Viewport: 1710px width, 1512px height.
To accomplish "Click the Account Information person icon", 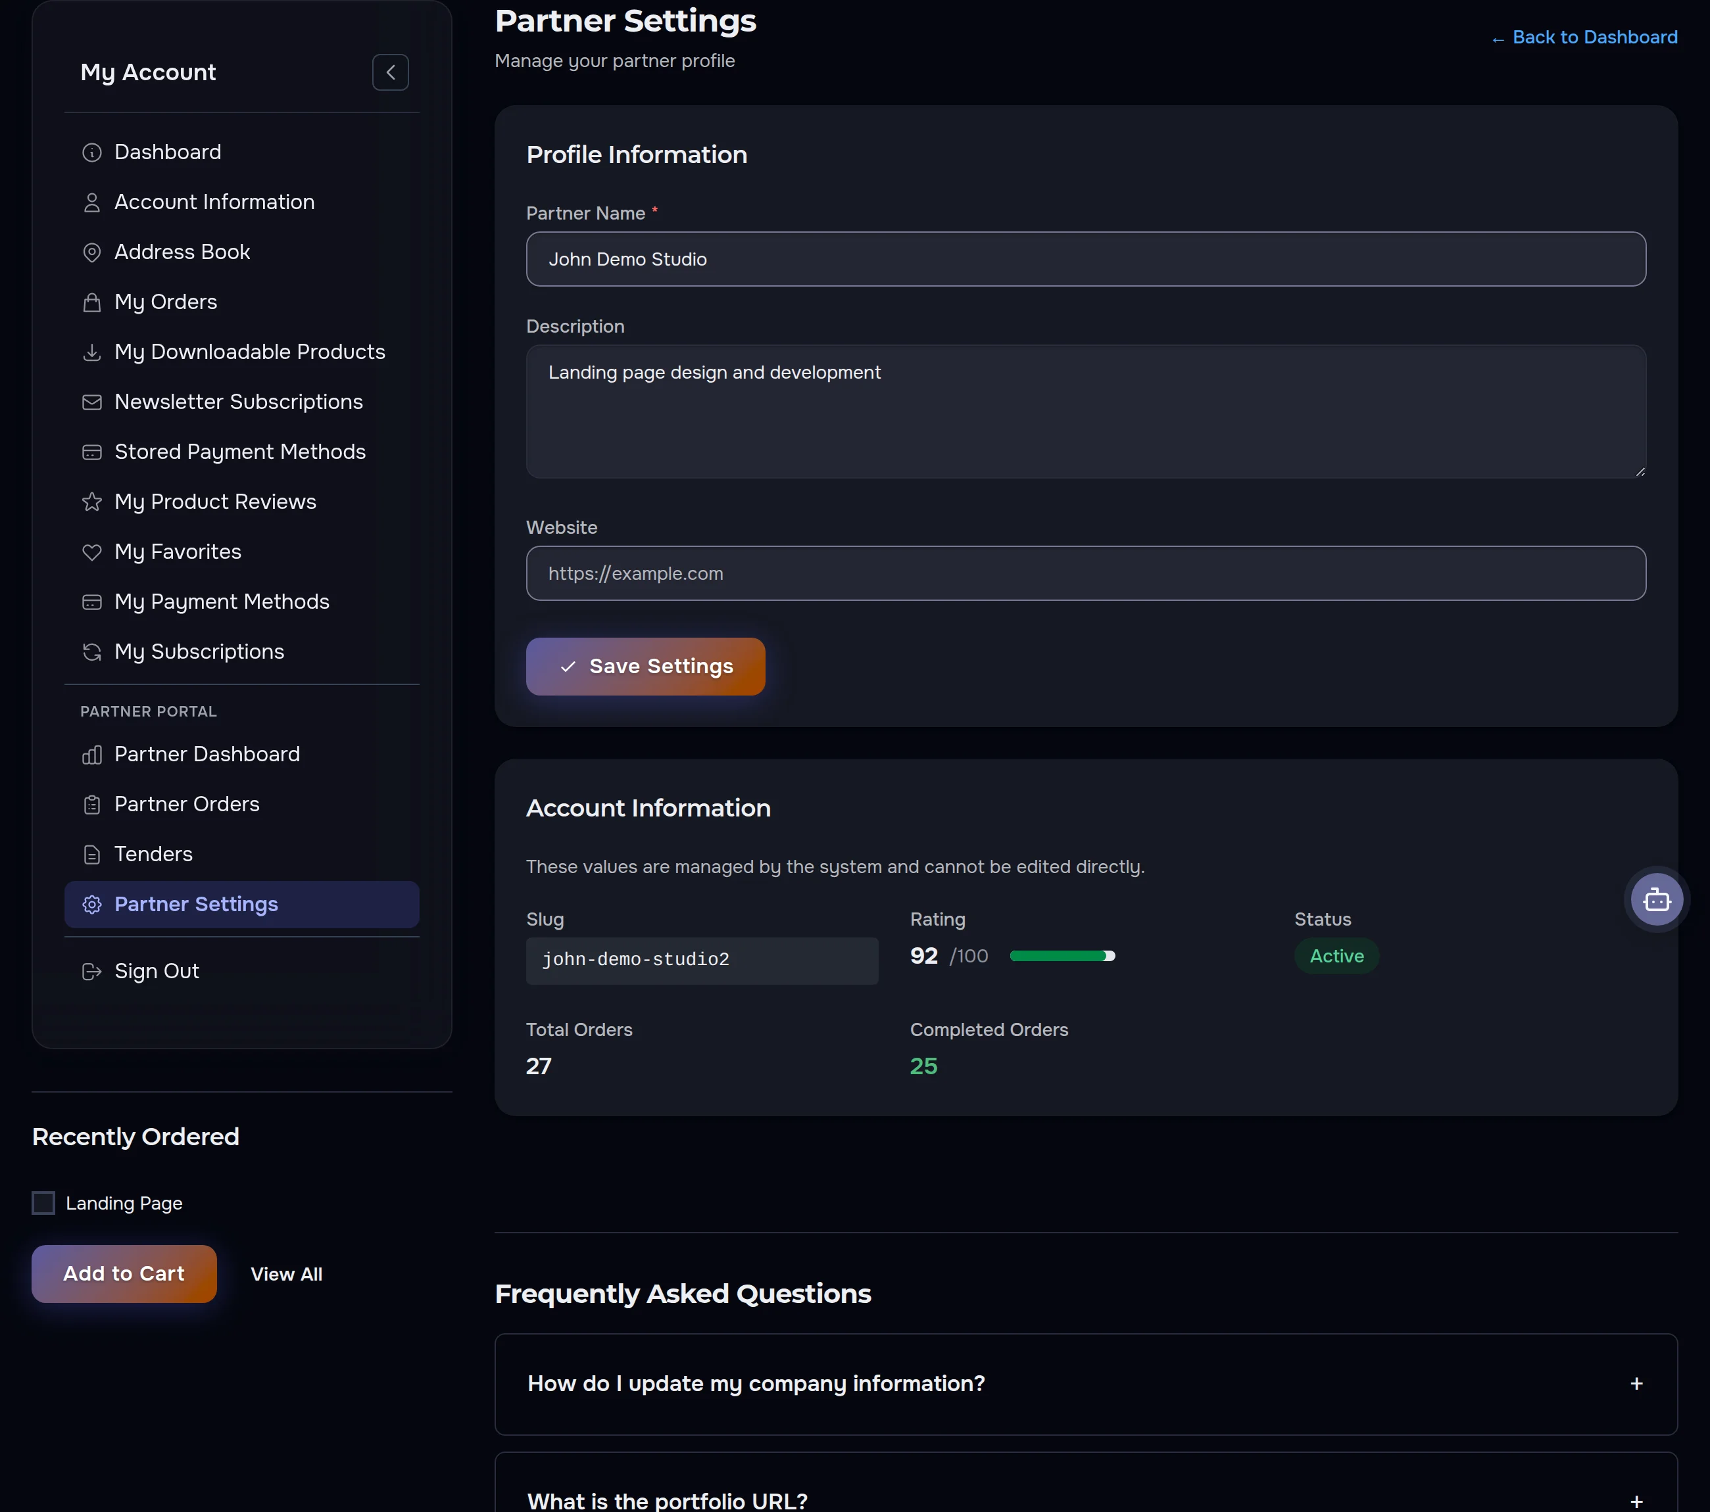I will tap(92, 202).
